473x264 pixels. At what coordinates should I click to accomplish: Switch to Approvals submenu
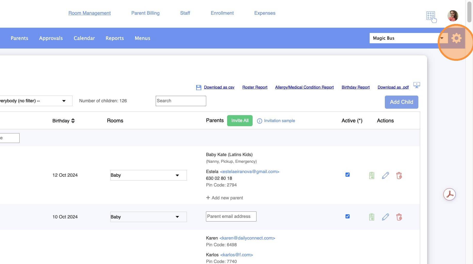[x=51, y=38]
